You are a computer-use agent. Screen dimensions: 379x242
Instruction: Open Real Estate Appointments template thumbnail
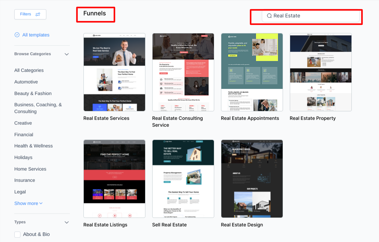(x=252, y=72)
